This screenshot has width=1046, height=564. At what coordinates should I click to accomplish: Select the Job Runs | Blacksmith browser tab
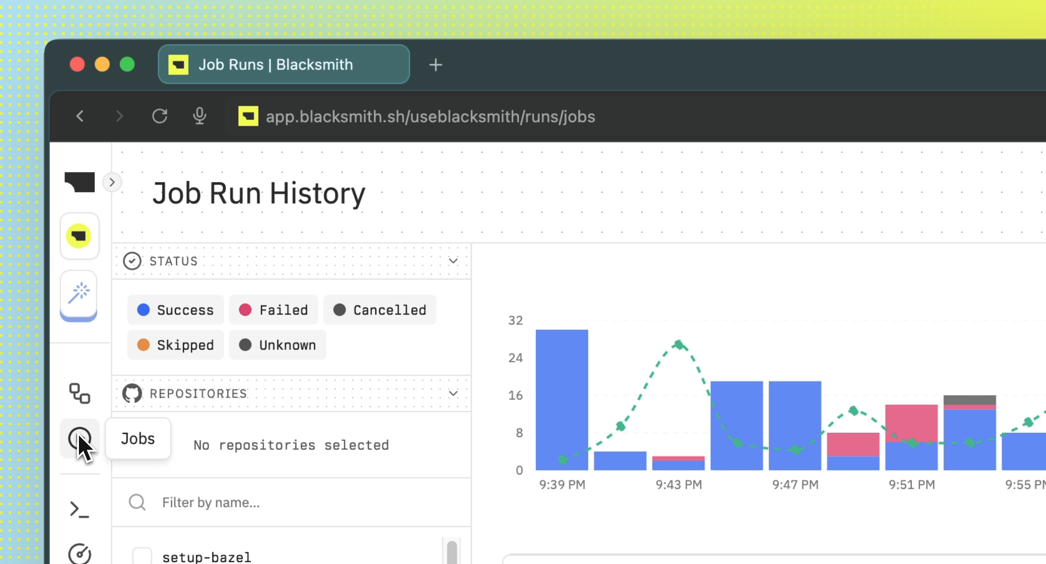pos(284,64)
